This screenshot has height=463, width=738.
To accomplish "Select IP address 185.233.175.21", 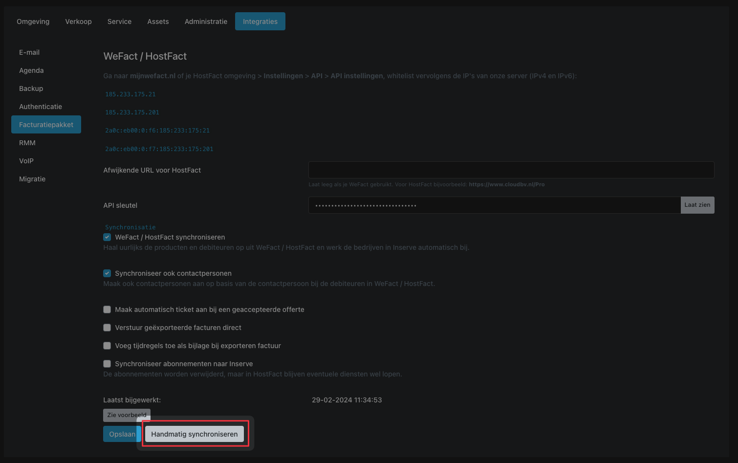I will coord(130,94).
